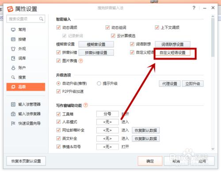Toggle the 动态调频 checkbox
The height and width of the screenshot is (172, 221).
coord(58,27)
